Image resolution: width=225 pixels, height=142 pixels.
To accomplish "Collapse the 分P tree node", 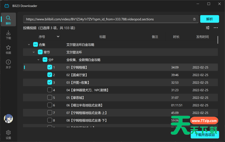I will (x=39, y=60).
